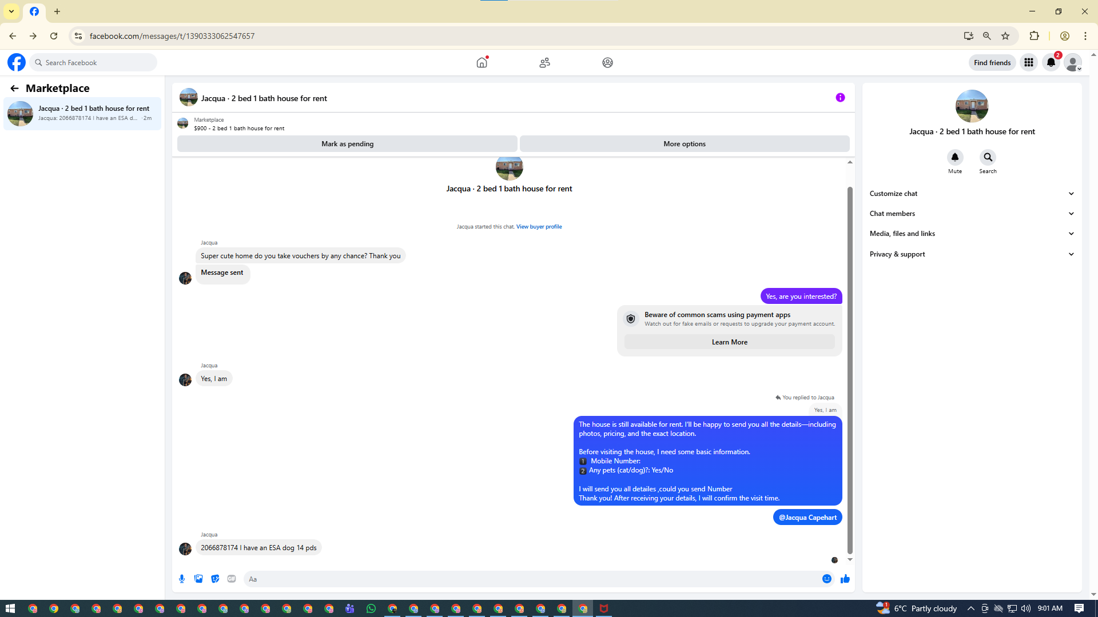Open the View buyer profile link
Viewport: 1098px width, 617px height.
(539, 227)
